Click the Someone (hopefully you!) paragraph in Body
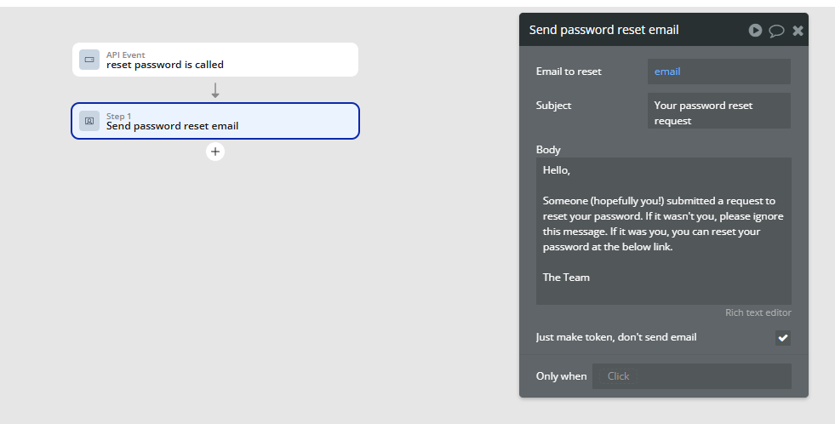Screen dimensions: 835x424 click(663, 224)
